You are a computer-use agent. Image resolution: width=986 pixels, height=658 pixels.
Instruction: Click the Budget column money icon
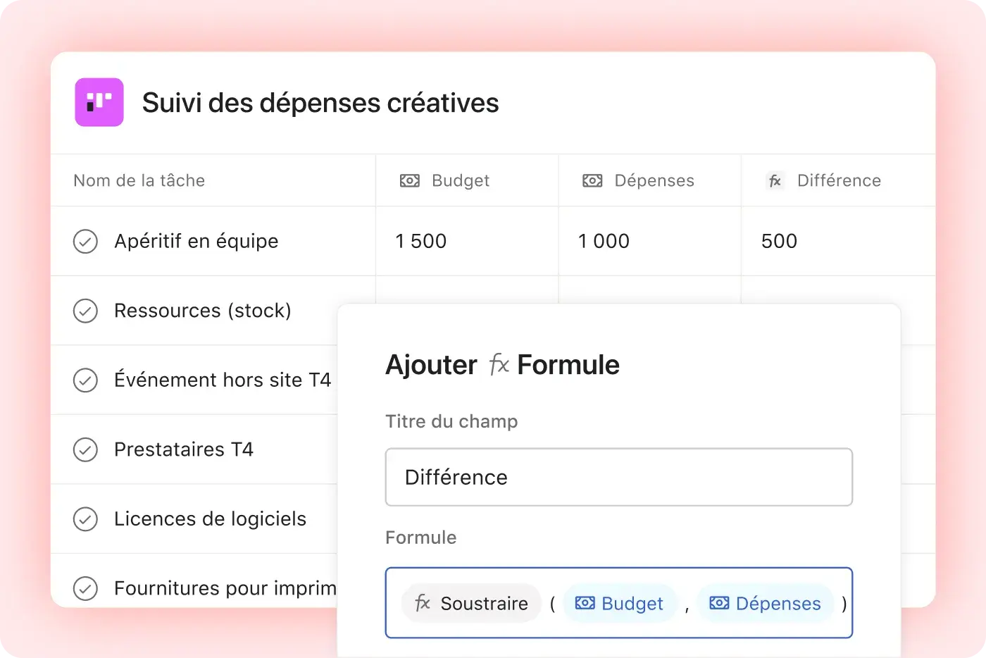tap(409, 181)
